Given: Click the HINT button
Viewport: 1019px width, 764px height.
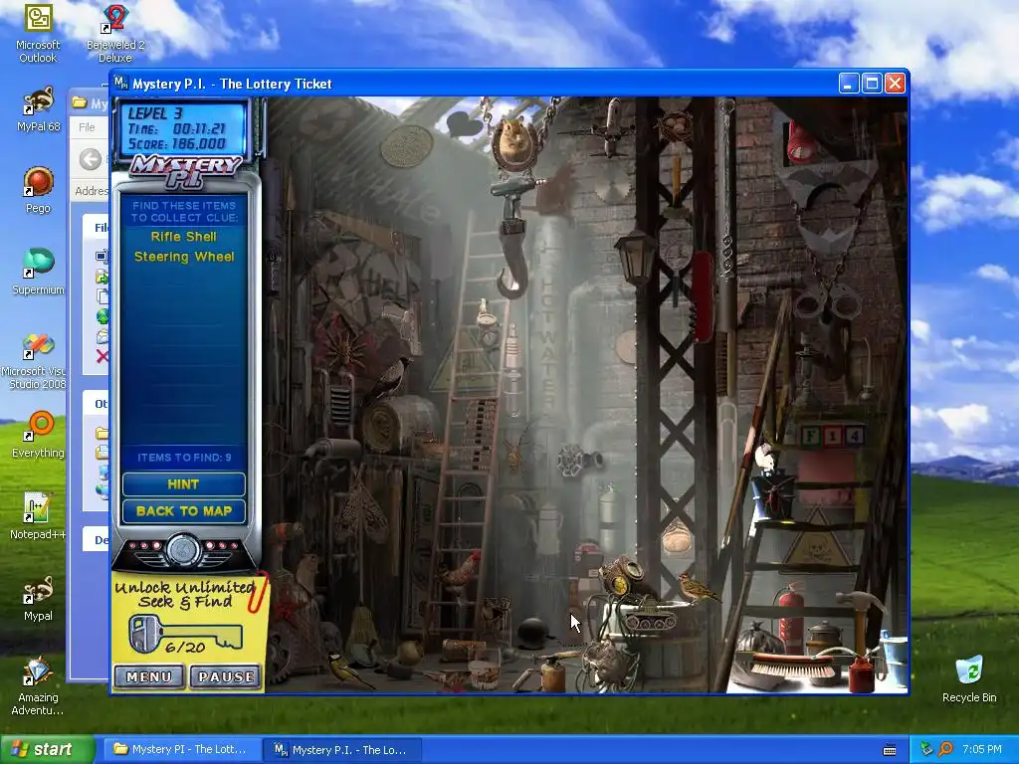Looking at the screenshot, I should pyautogui.click(x=184, y=484).
